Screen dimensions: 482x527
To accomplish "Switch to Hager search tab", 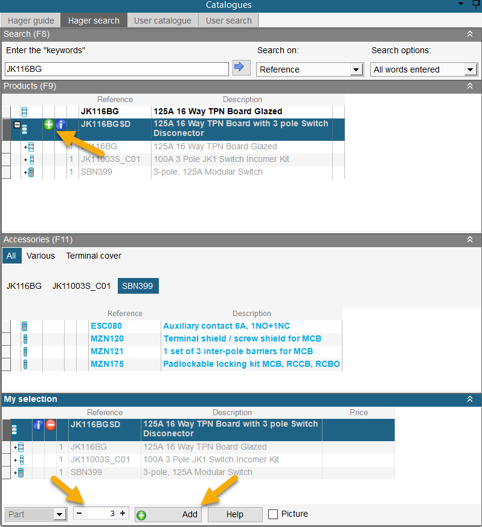I will coord(94,21).
